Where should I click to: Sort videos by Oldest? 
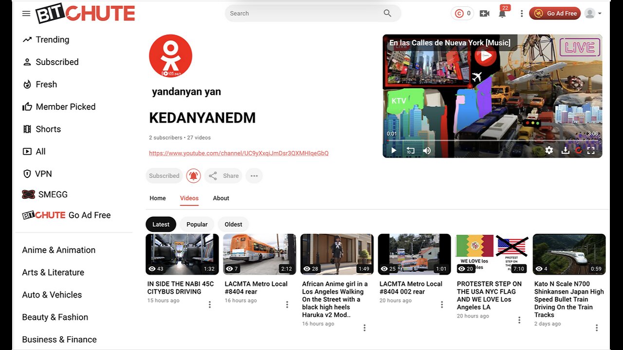[x=233, y=225]
